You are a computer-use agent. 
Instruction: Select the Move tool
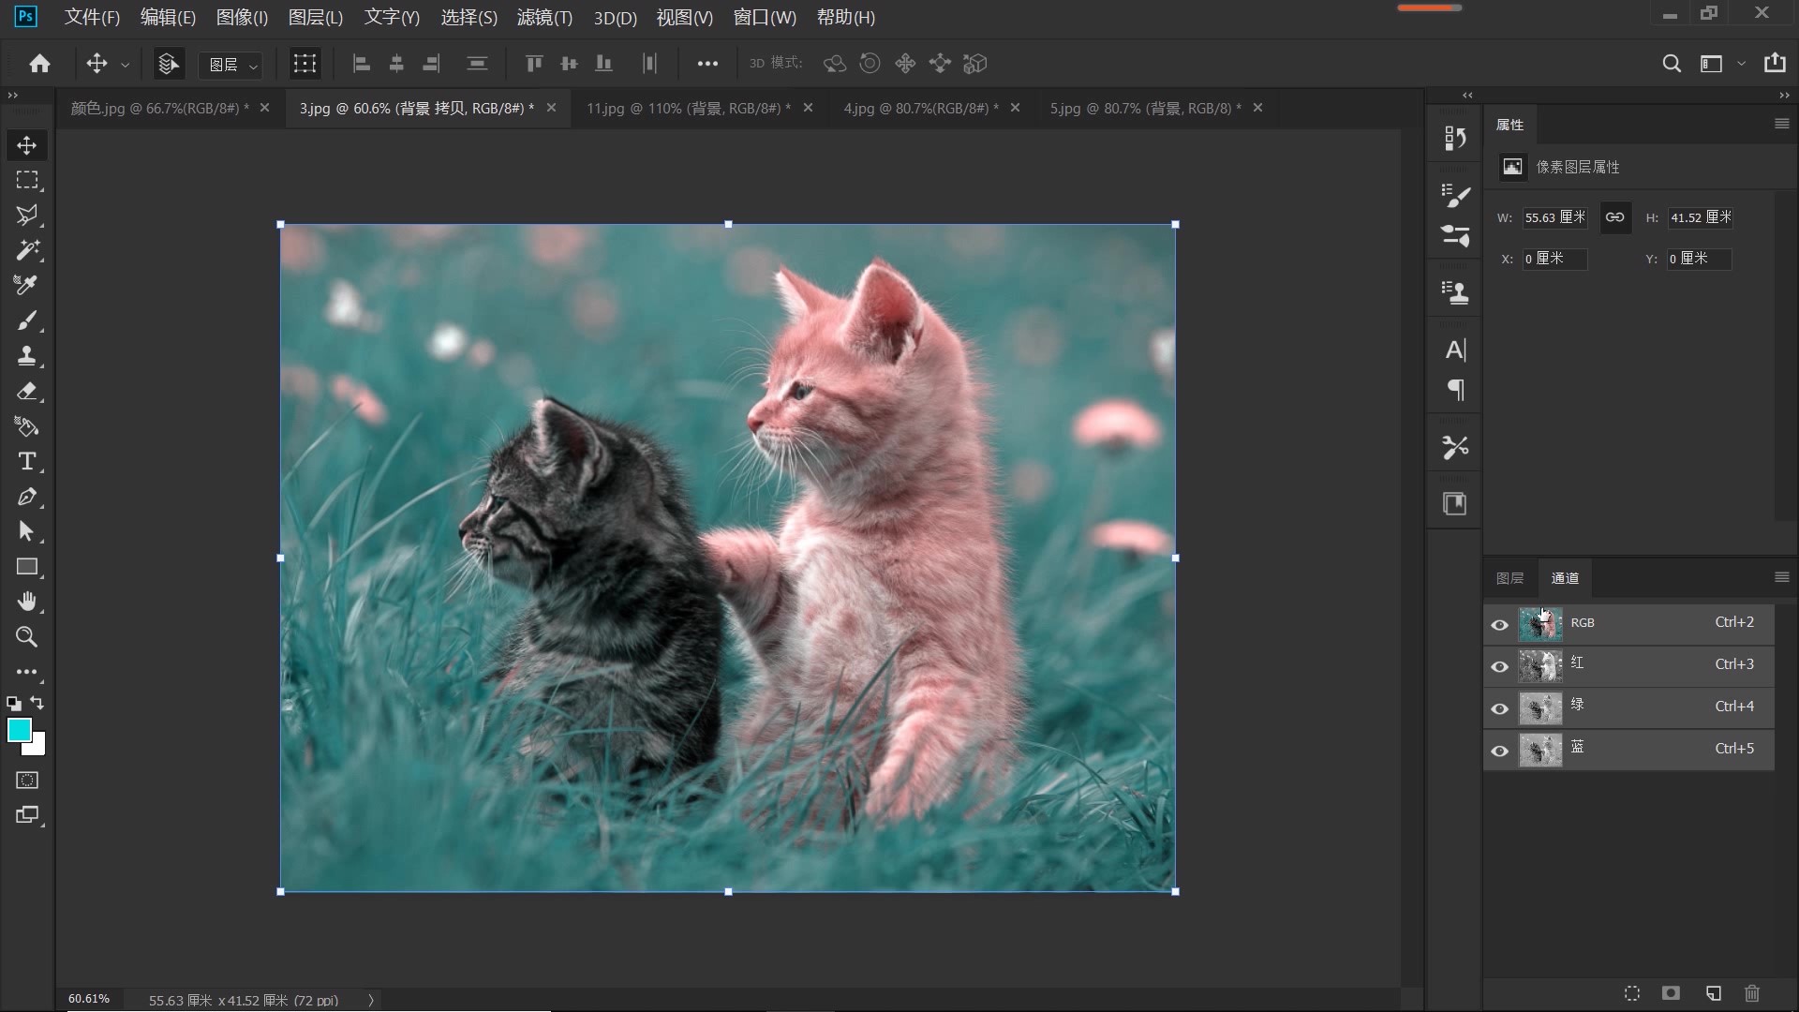27,145
